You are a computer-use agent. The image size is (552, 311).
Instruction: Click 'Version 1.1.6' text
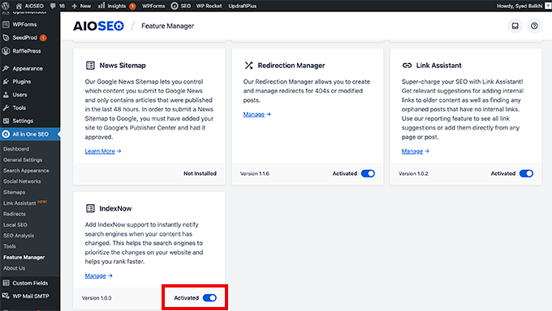click(255, 173)
